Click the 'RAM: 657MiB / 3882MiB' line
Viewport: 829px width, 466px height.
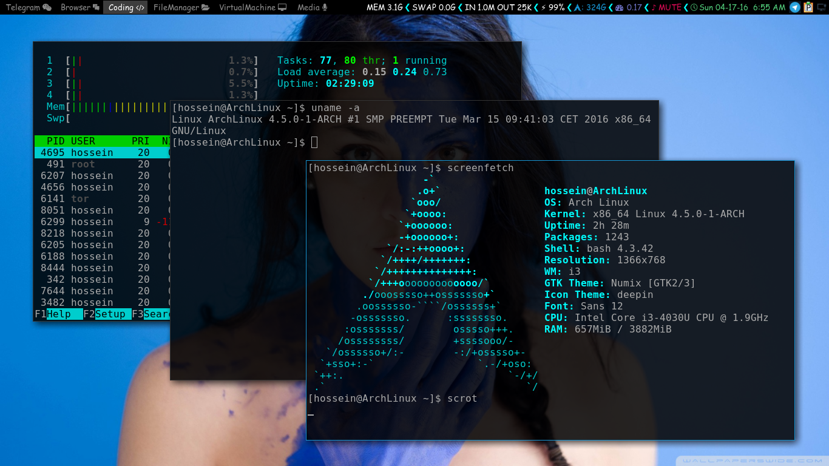pyautogui.click(x=608, y=329)
